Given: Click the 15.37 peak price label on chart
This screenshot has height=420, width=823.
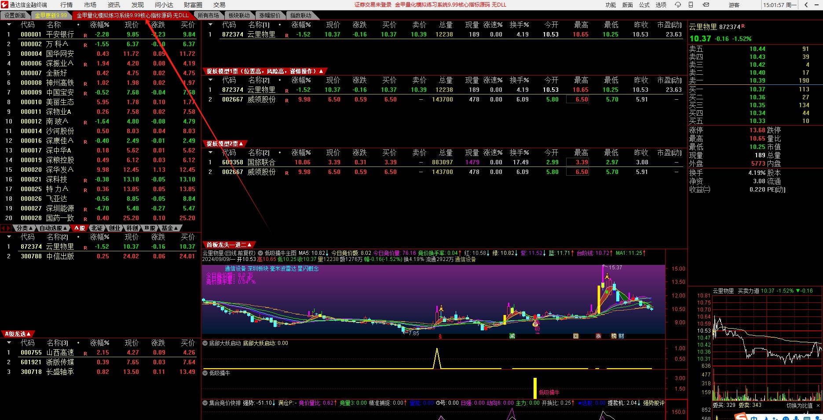Looking at the screenshot, I should (615, 268).
